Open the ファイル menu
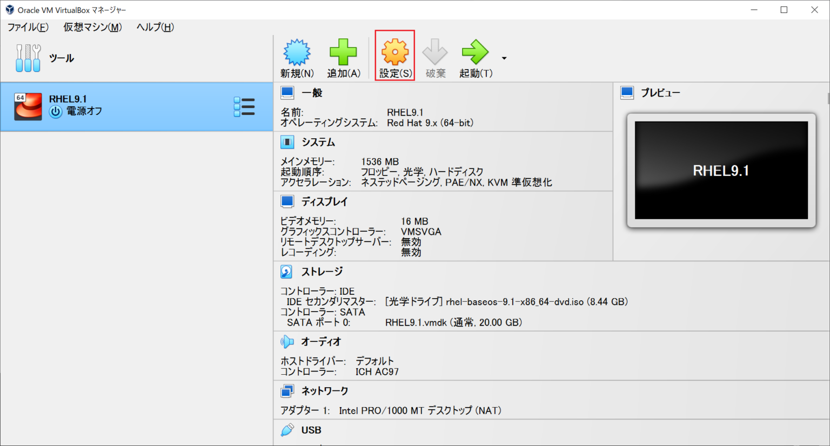Image resolution: width=830 pixels, height=446 pixels. tap(27, 27)
